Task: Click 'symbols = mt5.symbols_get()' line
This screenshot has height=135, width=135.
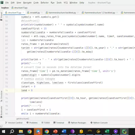Action: coord(40,17)
